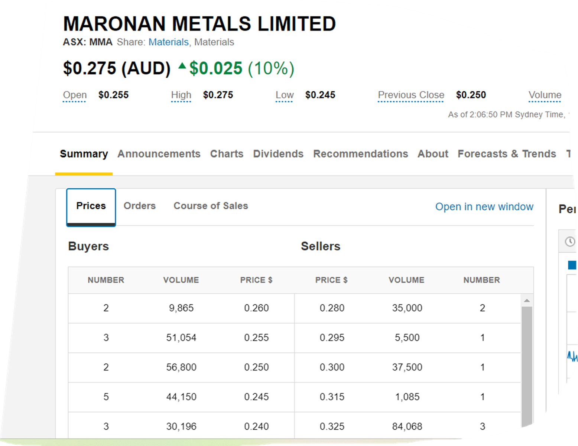Click seller volume 1,085
578x446 pixels.
407,397
